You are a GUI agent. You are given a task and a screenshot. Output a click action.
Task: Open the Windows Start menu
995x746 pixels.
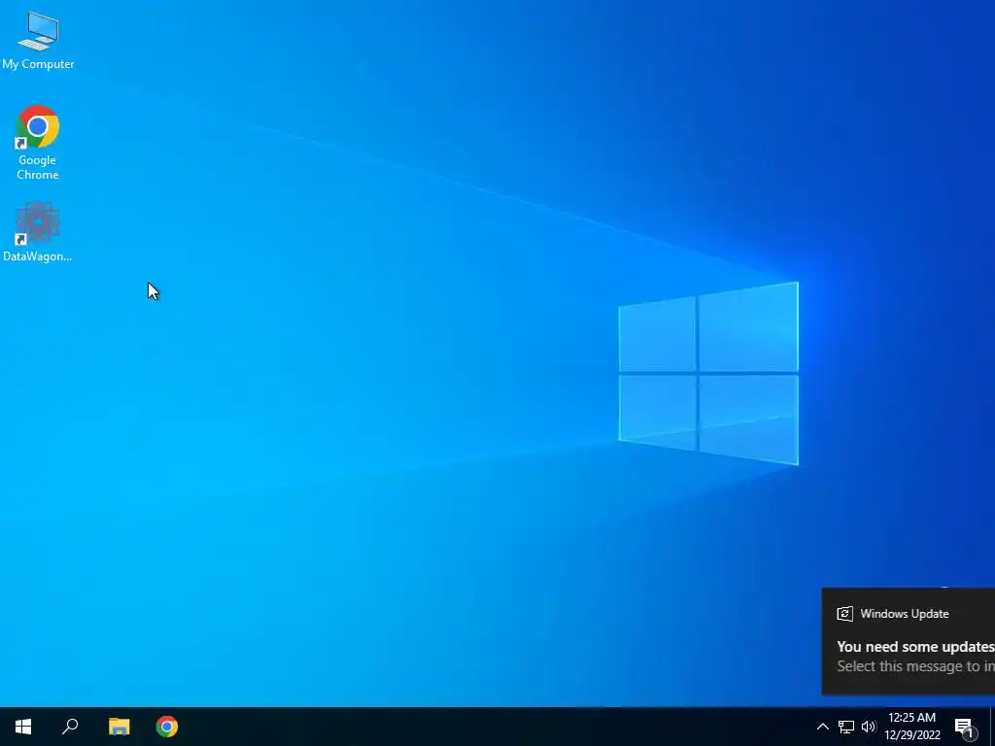23,727
